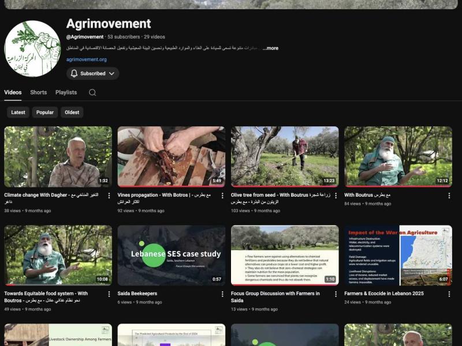Switch to the Playlists tab
The width and height of the screenshot is (462, 346).
coord(66,92)
